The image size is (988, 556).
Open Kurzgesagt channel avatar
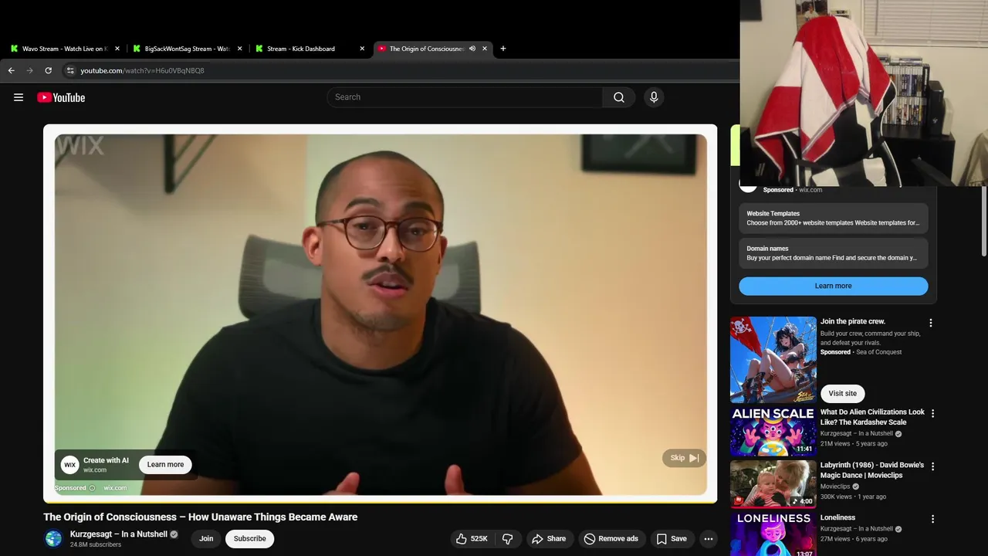(x=53, y=538)
